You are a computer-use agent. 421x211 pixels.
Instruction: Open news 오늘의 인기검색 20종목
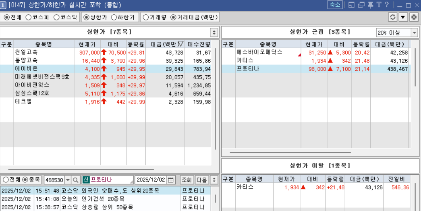click(x=105, y=199)
